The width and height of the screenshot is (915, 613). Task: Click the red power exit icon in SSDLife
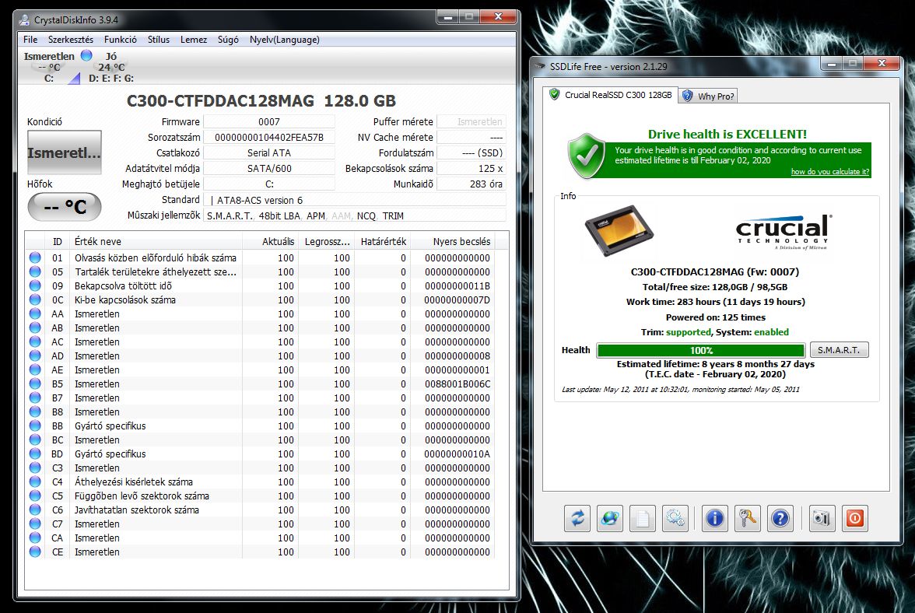pyautogui.click(x=855, y=518)
